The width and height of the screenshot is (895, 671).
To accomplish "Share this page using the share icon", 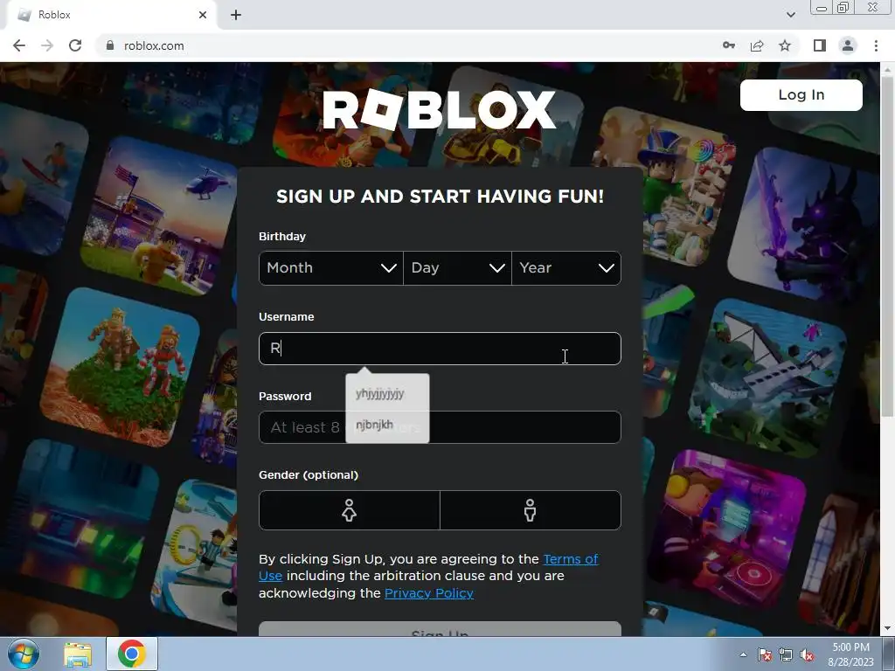I will 757,45.
